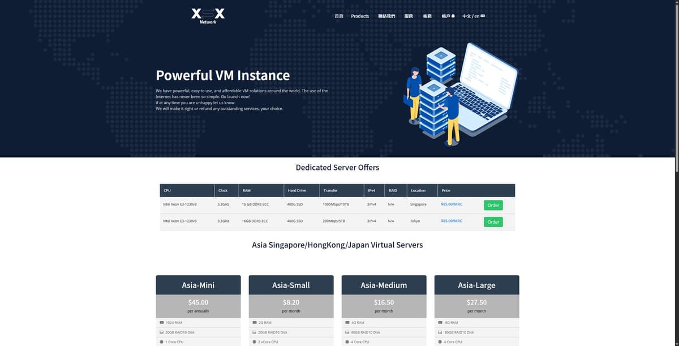
Task: Click the Powerful VM Instance heading
Action: pyautogui.click(x=222, y=75)
